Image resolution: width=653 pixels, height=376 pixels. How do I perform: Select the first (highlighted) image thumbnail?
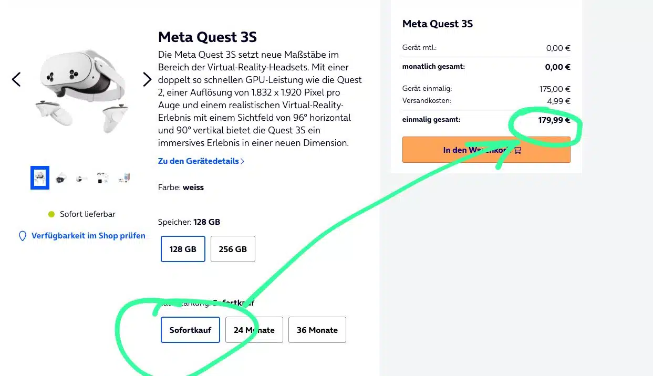click(40, 178)
